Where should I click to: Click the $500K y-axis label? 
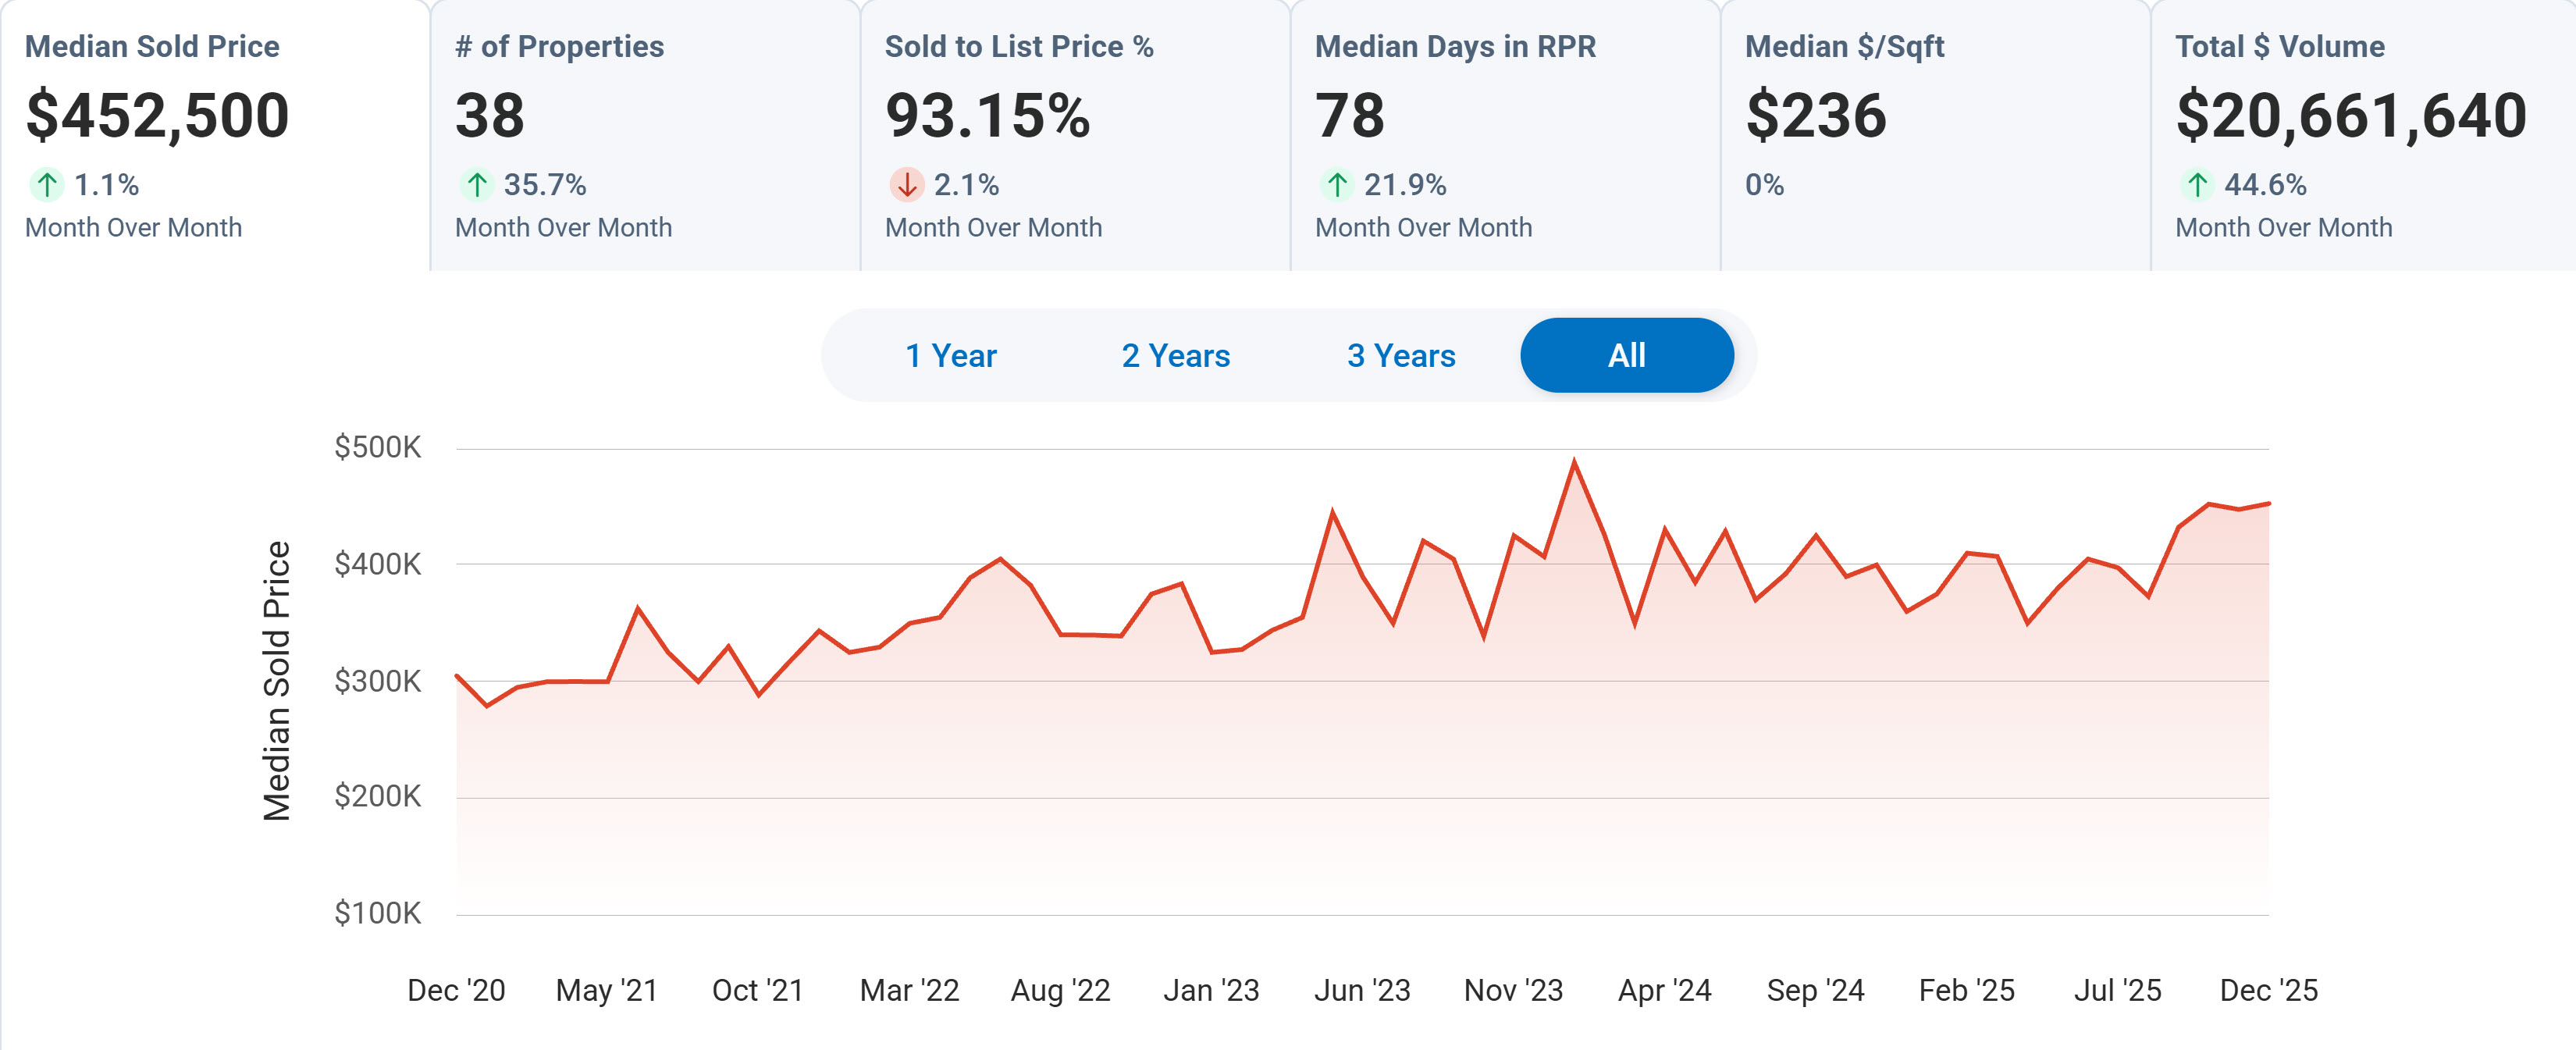click(377, 447)
